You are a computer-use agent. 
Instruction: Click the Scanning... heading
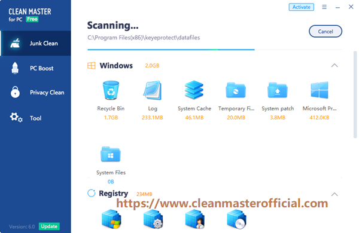(x=112, y=25)
